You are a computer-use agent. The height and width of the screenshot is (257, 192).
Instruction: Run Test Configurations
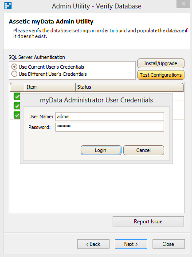tap(161, 75)
